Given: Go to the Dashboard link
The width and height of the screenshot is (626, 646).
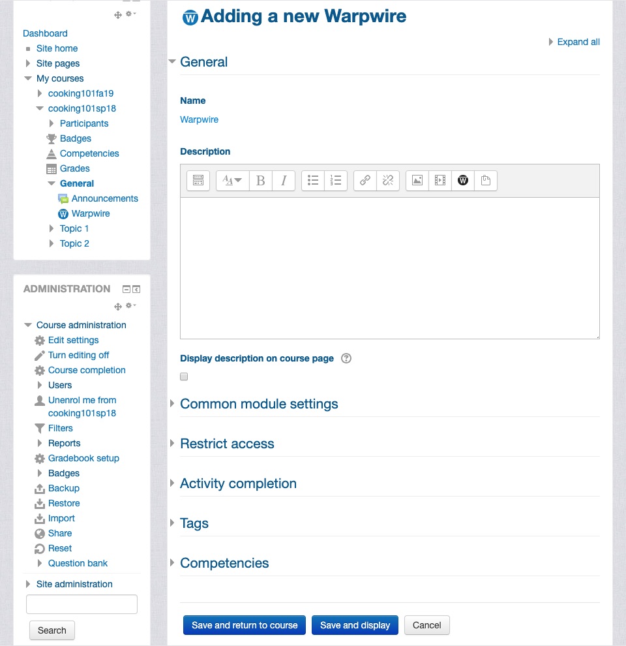Looking at the screenshot, I should 45,33.
